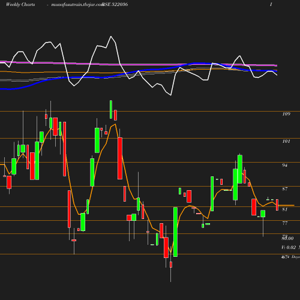Click the "Weekly Charts" title text
The height and width of the screenshot is (300, 300).
tap(20, 5)
